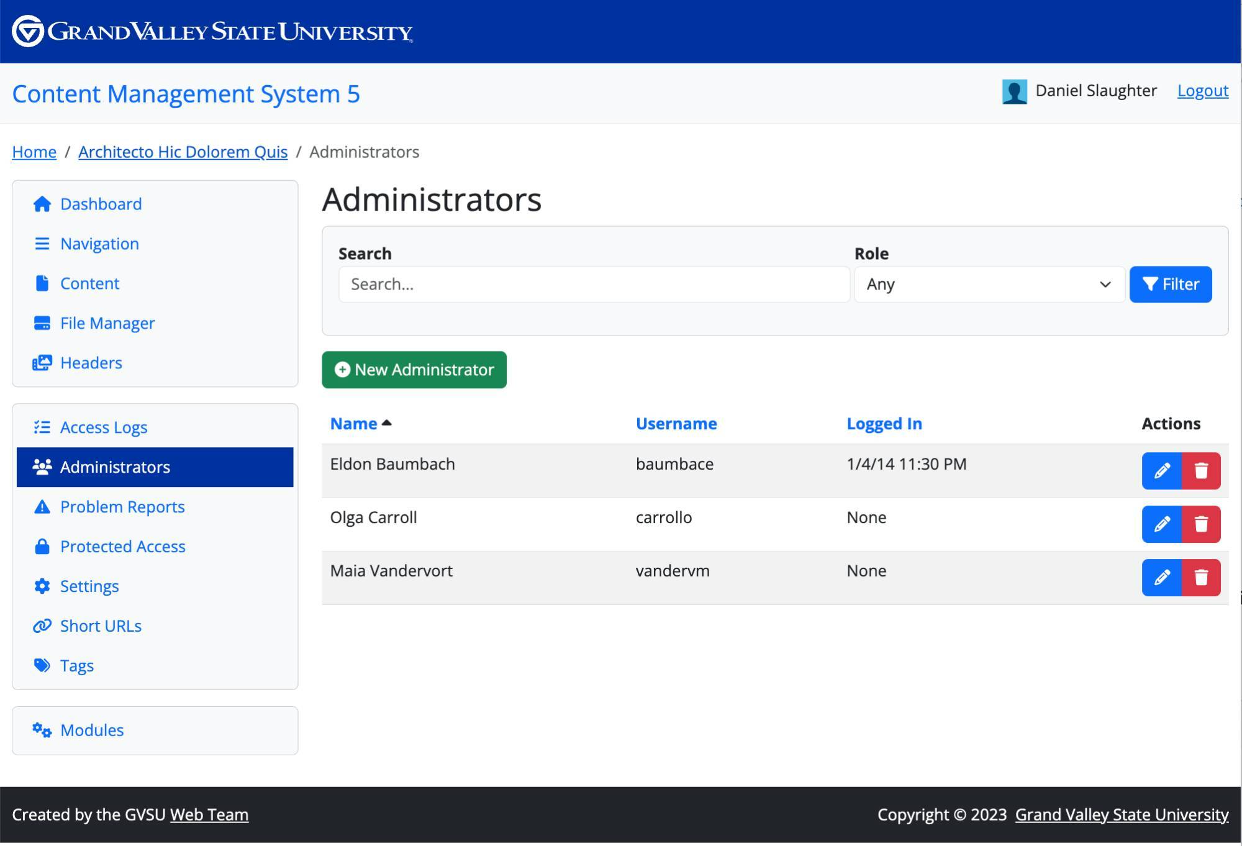Viewport: 1242px width, 846px height.
Task: Open the Architecto Hic Dolorem Quis breadcrumb link
Action: [183, 152]
